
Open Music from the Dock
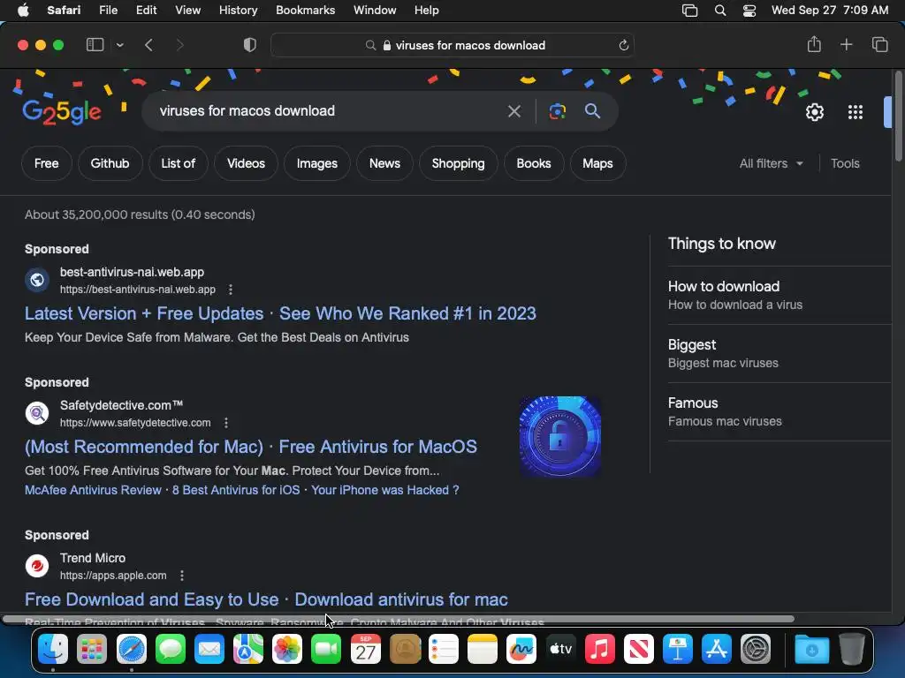(x=600, y=649)
